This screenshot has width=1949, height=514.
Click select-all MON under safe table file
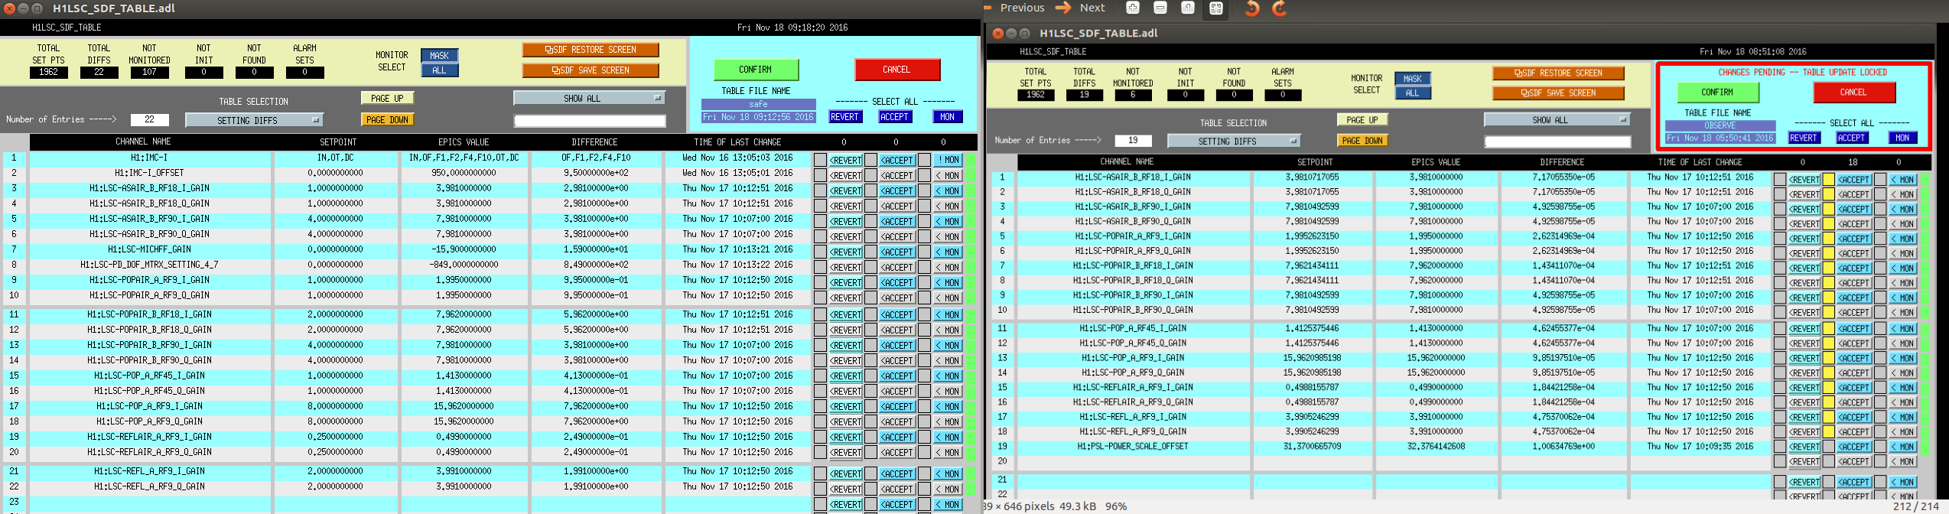pos(948,117)
